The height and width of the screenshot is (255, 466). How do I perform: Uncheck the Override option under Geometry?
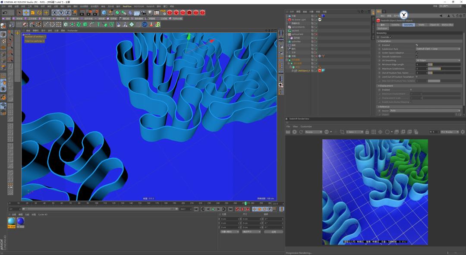point(390,37)
